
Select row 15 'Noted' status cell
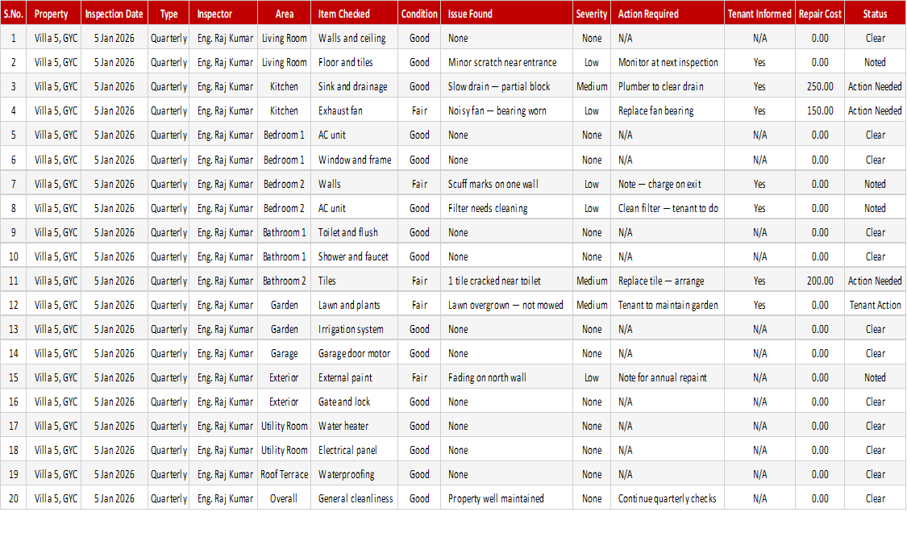(x=875, y=378)
